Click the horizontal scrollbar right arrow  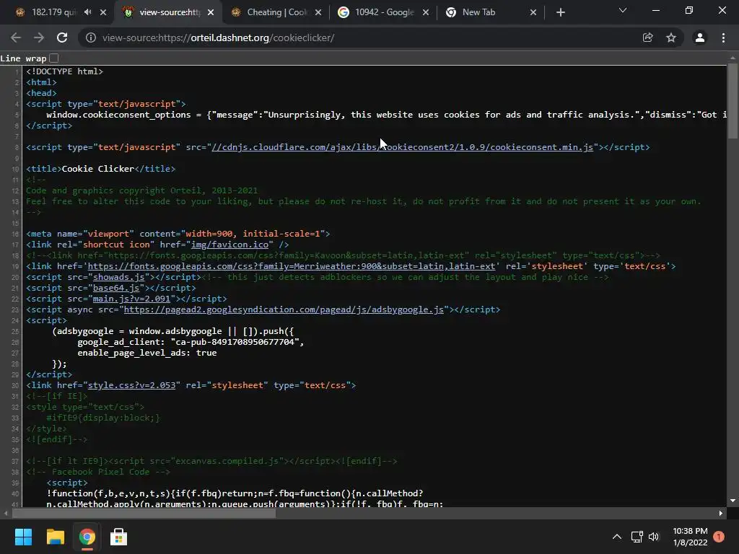click(x=721, y=513)
